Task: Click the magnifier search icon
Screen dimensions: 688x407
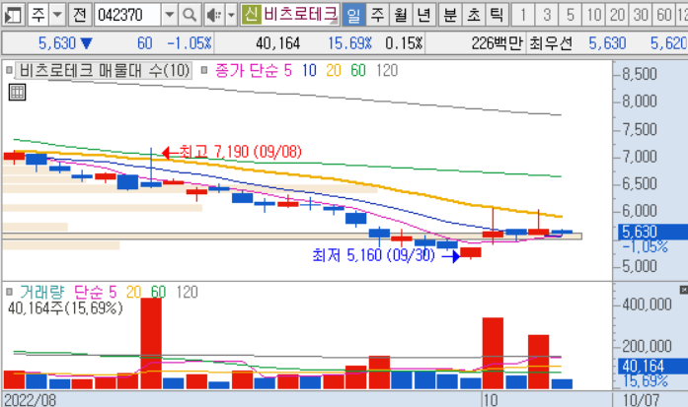Action: point(190,15)
